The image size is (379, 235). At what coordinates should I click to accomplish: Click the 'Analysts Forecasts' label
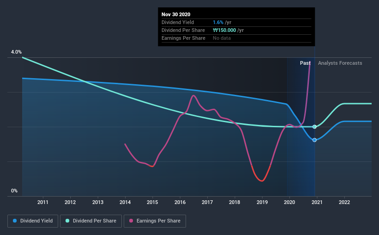[x=340, y=63]
